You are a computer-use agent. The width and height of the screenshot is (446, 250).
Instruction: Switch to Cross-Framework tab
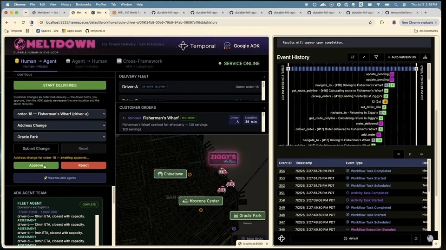(139, 63)
